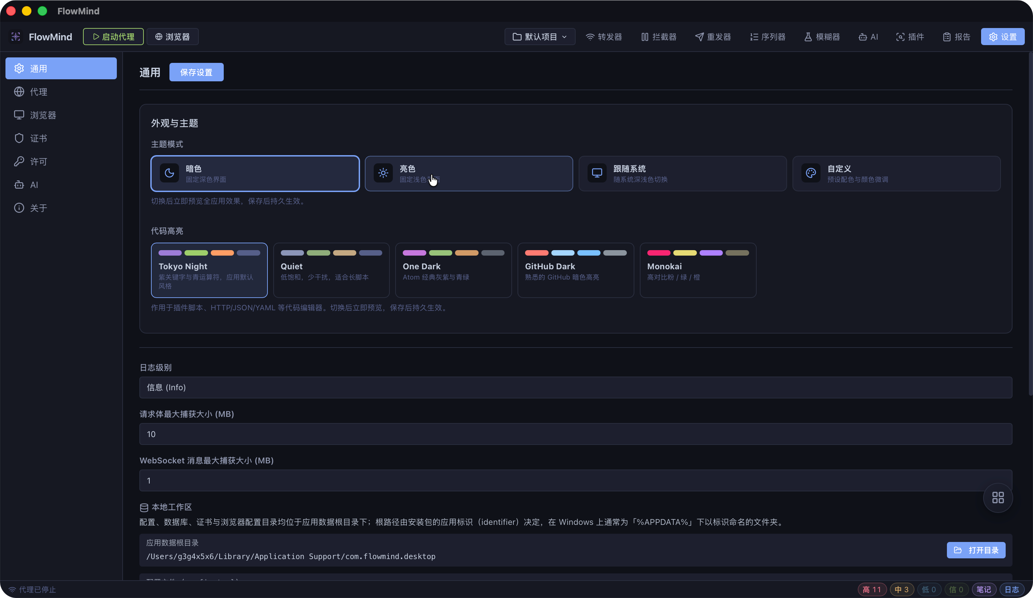Open the 代理 settings section
The width and height of the screenshot is (1033, 598).
pyautogui.click(x=61, y=92)
